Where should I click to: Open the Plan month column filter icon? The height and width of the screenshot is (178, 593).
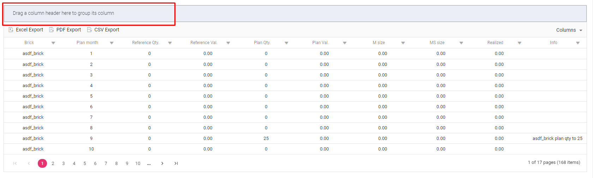coord(112,43)
